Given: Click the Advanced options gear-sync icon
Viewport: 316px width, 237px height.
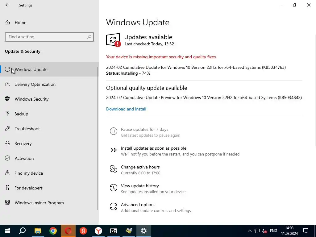Looking at the screenshot, I should tap(114, 206).
